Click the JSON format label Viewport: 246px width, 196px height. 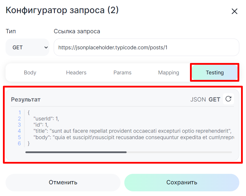(x=198, y=99)
